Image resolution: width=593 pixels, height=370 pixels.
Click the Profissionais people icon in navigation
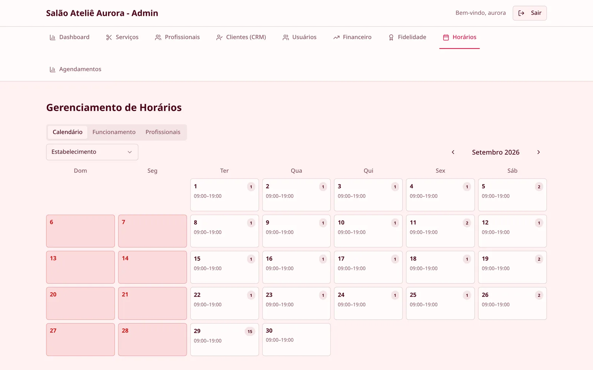(x=158, y=37)
